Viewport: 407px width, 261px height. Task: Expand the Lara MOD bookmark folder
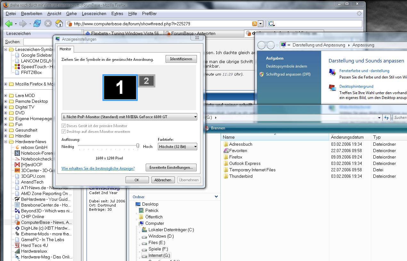(x=6, y=95)
